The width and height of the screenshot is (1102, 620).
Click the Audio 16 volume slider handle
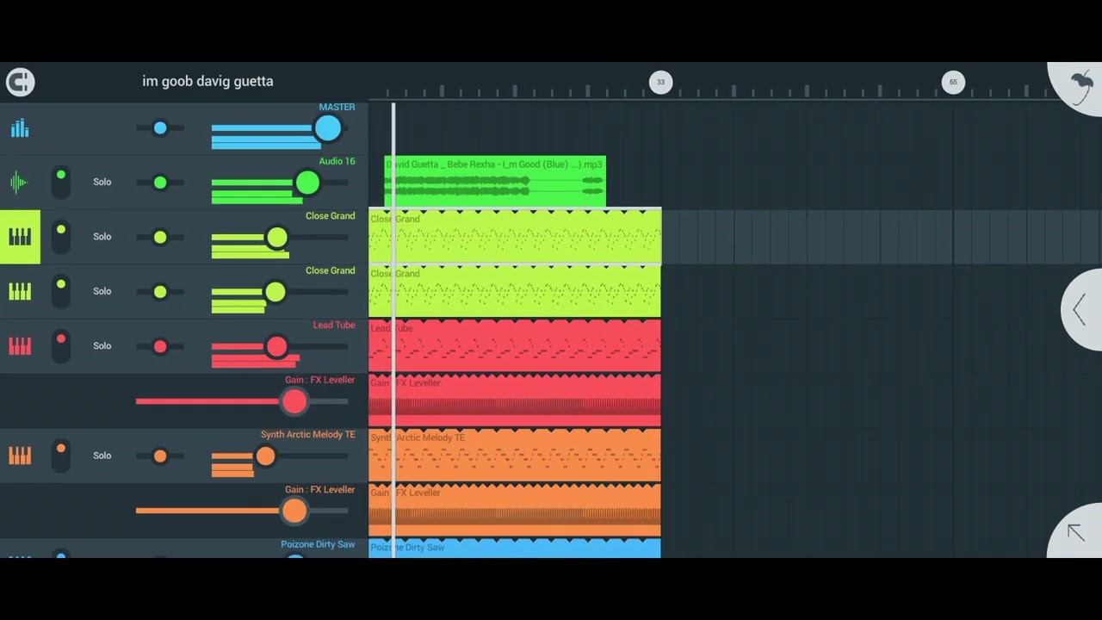click(307, 182)
